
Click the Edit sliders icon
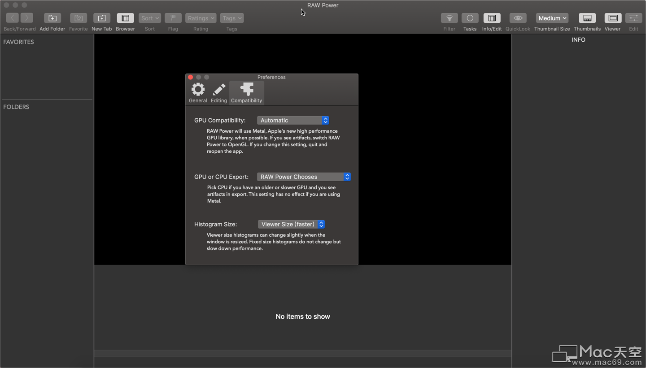[633, 18]
